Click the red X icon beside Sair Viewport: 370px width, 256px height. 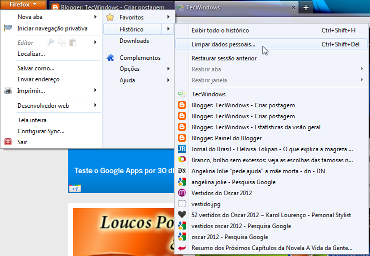pyautogui.click(x=8, y=142)
